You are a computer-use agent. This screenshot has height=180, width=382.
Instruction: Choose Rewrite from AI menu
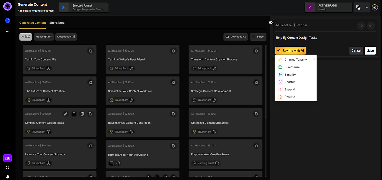pos(296,97)
